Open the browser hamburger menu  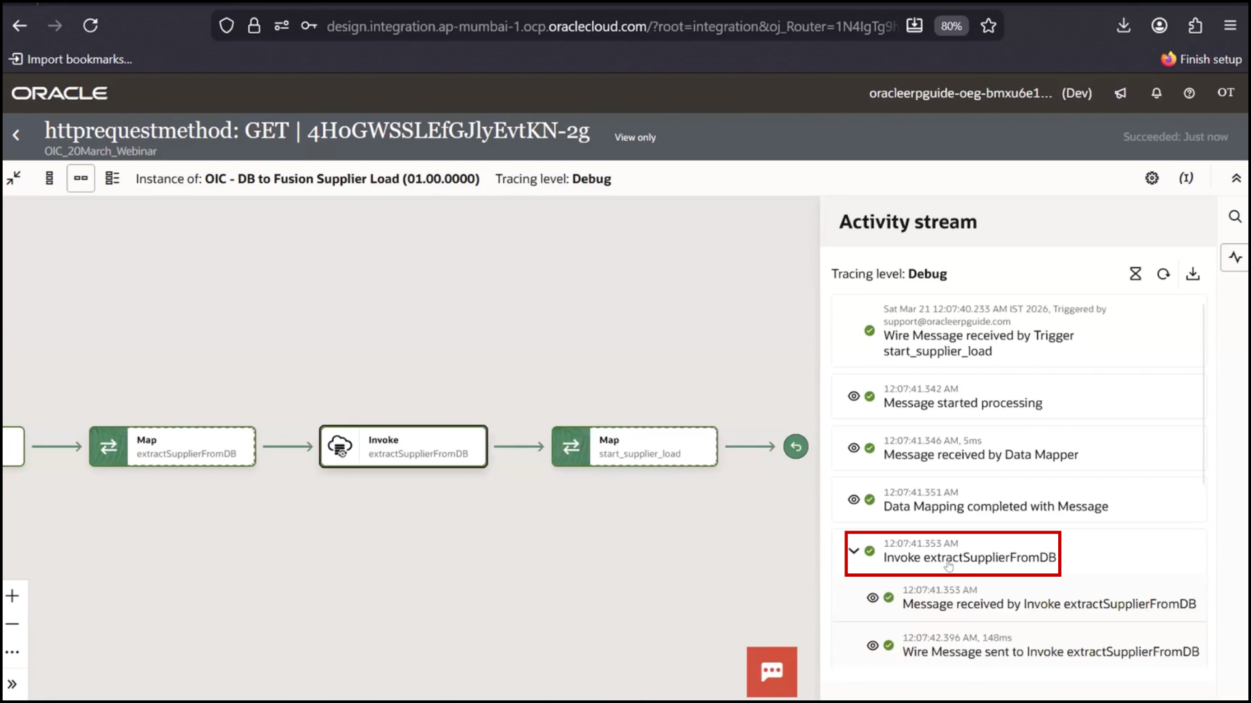pyautogui.click(x=1230, y=25)
